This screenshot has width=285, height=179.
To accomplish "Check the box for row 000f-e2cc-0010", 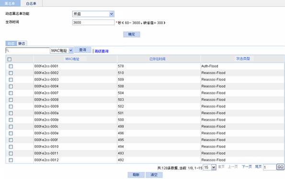I will coord(11,147).
